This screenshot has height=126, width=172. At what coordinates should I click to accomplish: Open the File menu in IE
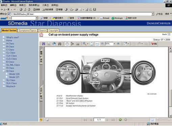point(4,5)
